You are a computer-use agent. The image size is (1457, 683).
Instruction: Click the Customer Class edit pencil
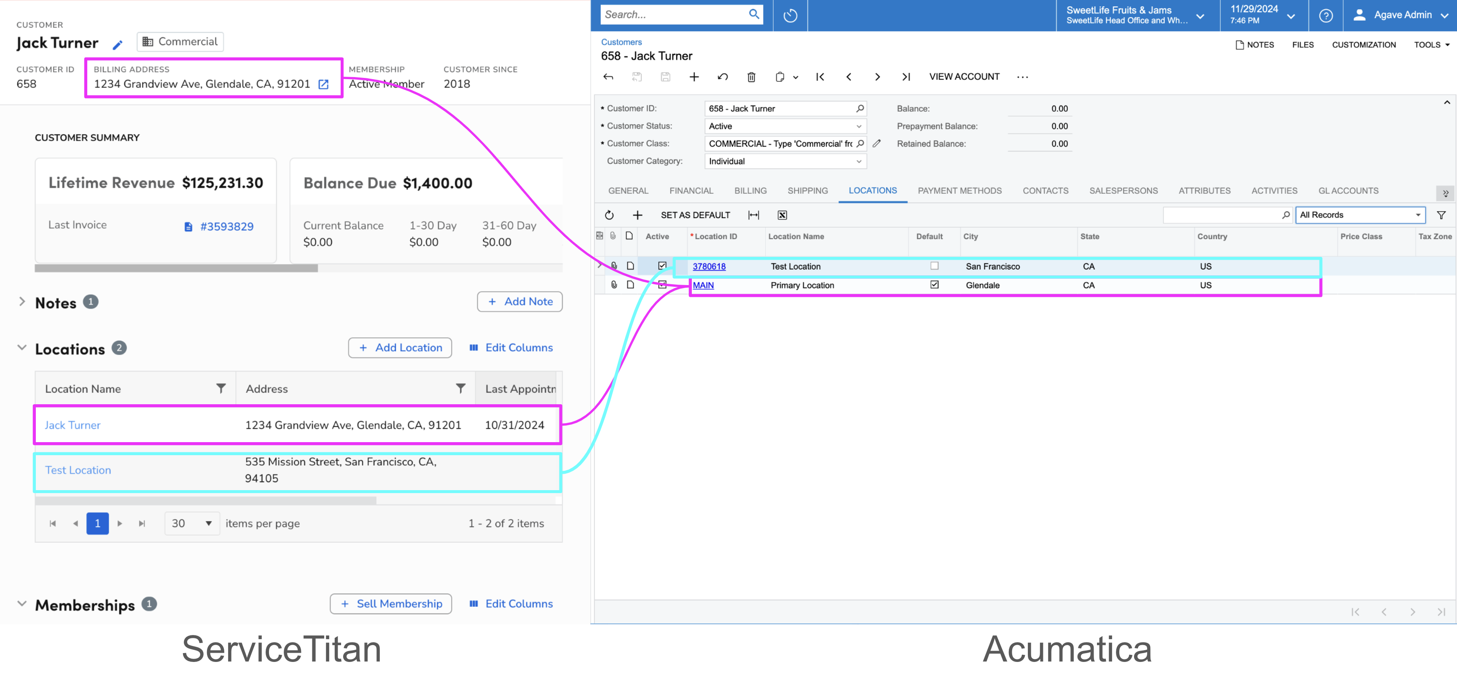click(x=877, y=144)
